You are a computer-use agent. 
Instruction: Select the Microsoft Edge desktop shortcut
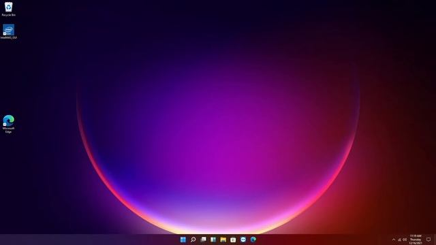point(9,124)
